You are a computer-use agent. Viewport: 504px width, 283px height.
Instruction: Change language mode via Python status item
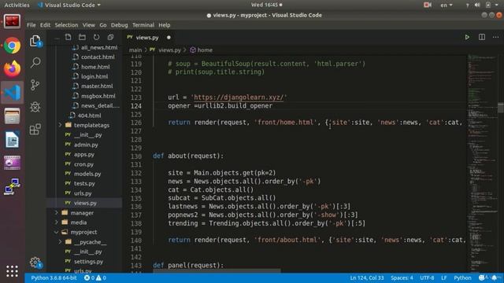coord(462,277)
